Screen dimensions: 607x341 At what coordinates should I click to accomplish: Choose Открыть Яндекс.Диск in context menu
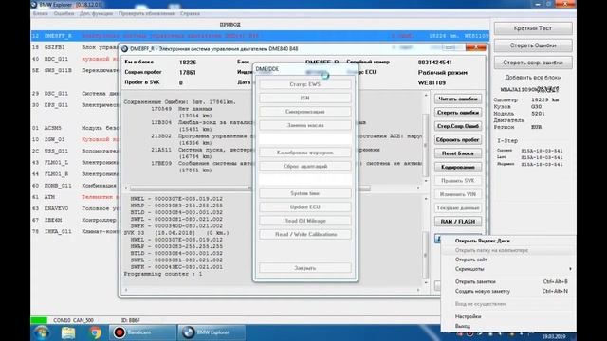483,241
